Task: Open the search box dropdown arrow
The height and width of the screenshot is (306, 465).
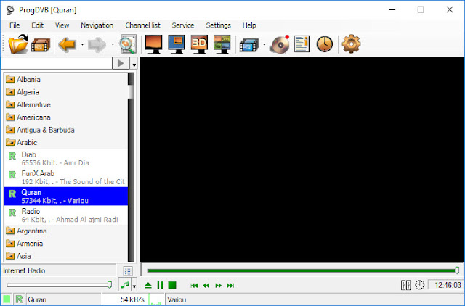Action: [x=134, y=64]
